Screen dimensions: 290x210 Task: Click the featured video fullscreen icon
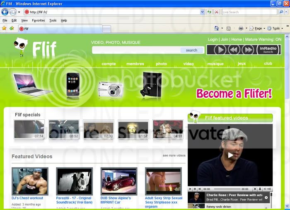click(255, 189)
